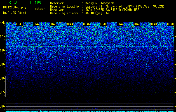Click the 0845 time marker
Image resolution: width=176 pixels, height=112 pixels.
86,24
